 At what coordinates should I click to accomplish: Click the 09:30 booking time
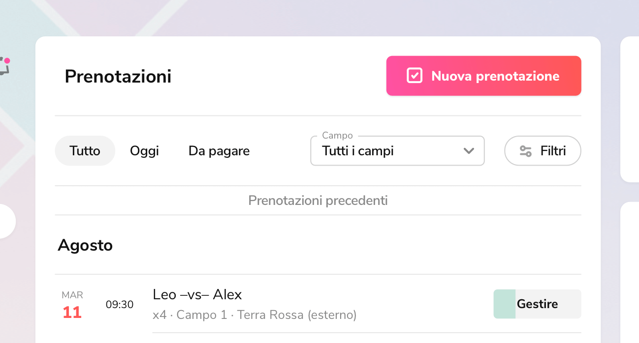pos(120,305)
